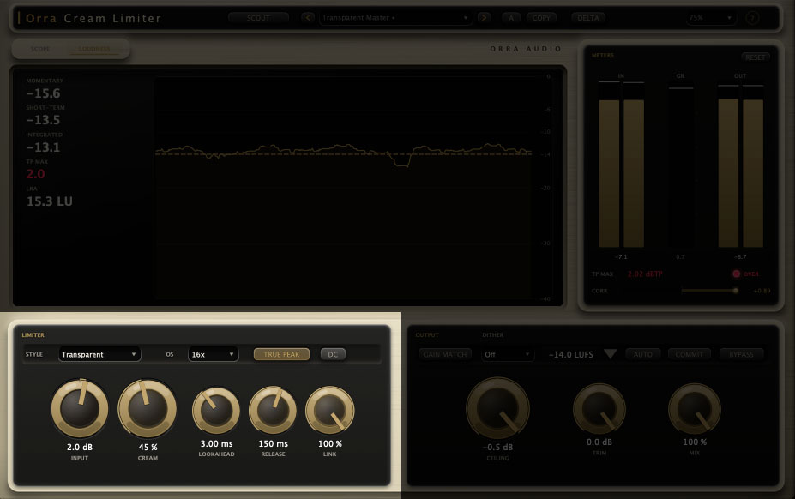Click the -0.5 dB ceiling value
795x499 pixels.
point(498,448)
